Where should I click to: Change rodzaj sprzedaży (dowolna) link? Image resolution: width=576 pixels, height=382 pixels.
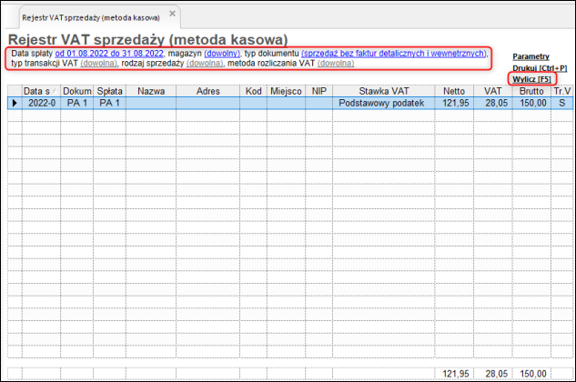tap(205, 64)
